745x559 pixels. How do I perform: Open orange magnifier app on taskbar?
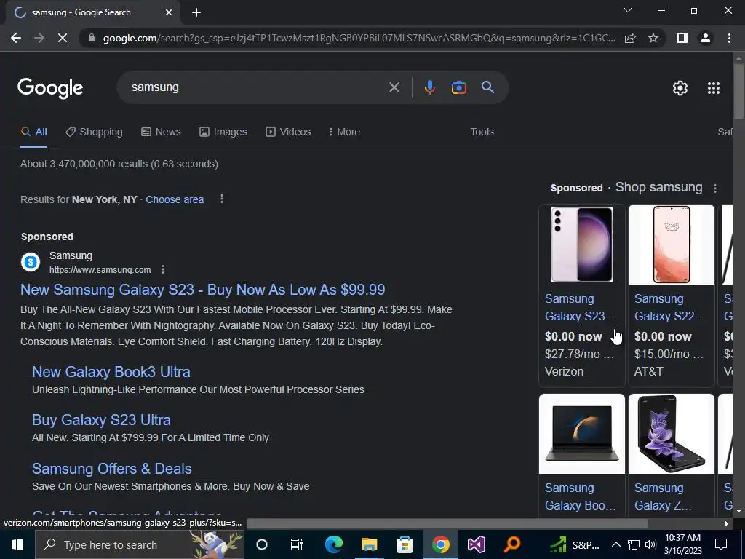[x=511, y=544]
